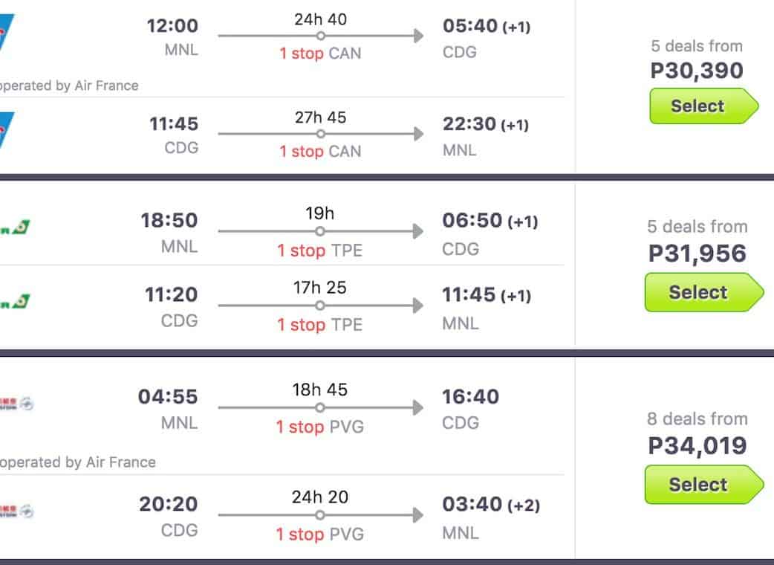Screen dimensions: 774x565
Task: Click the China Eastern logo on the 20:20 return
Action: (x=16, y=511)
